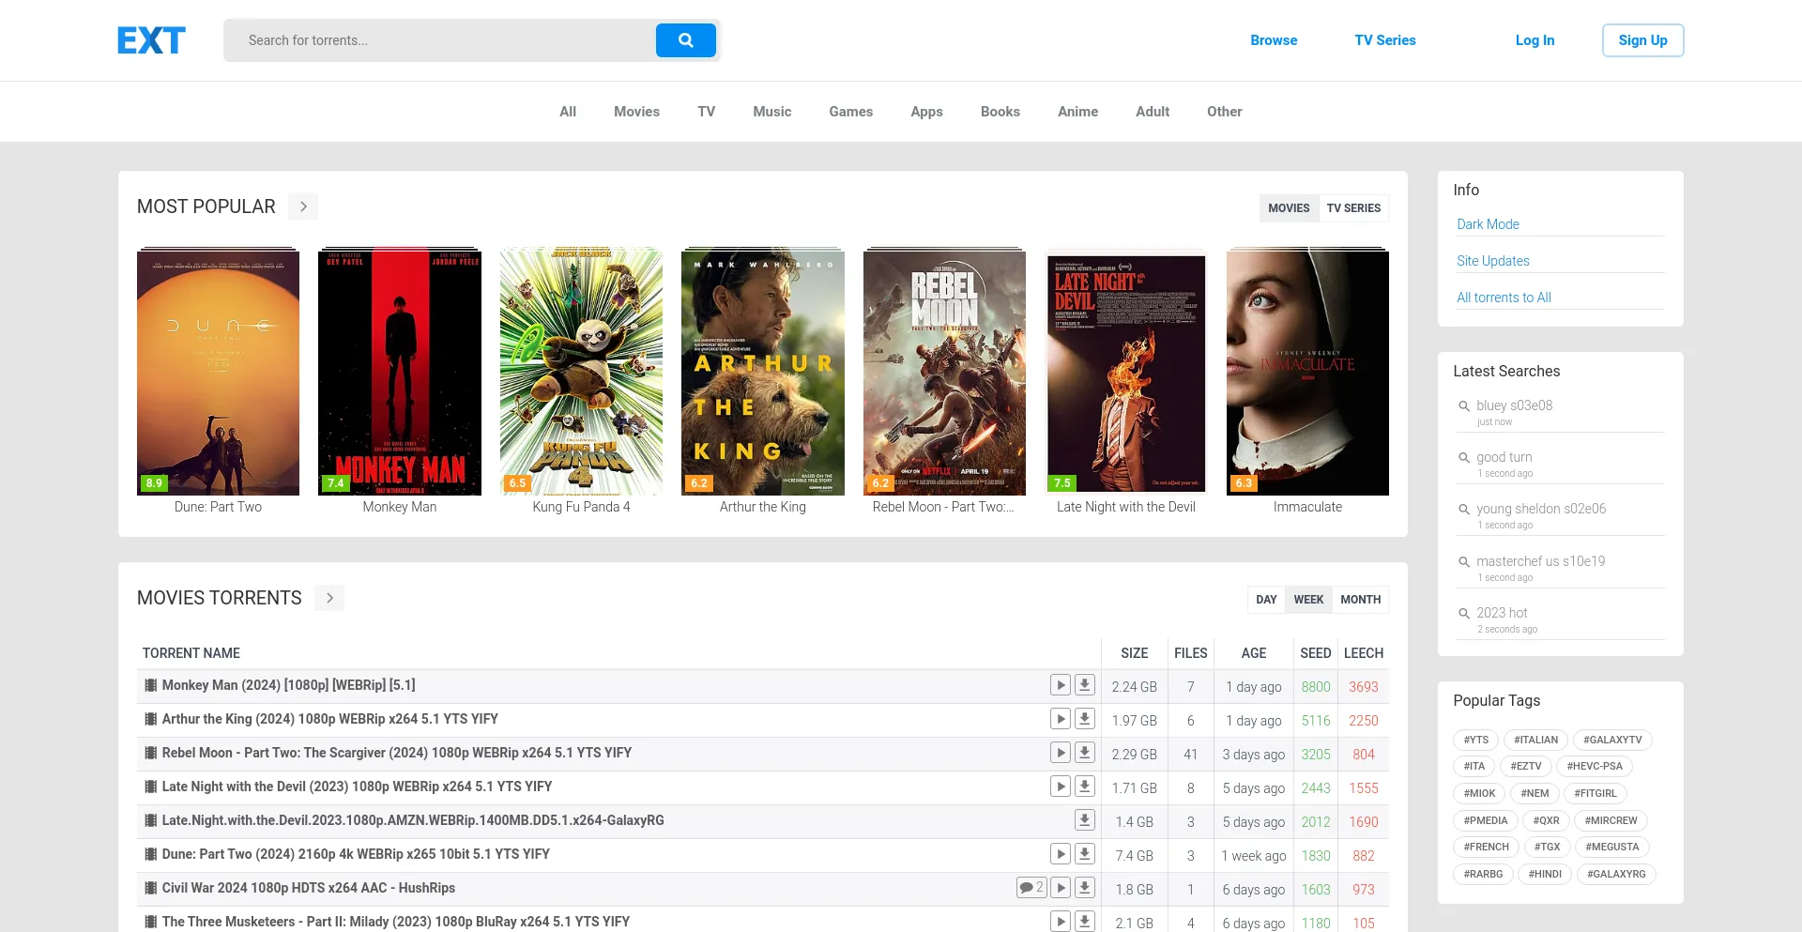Select the Games category tab

850,112
